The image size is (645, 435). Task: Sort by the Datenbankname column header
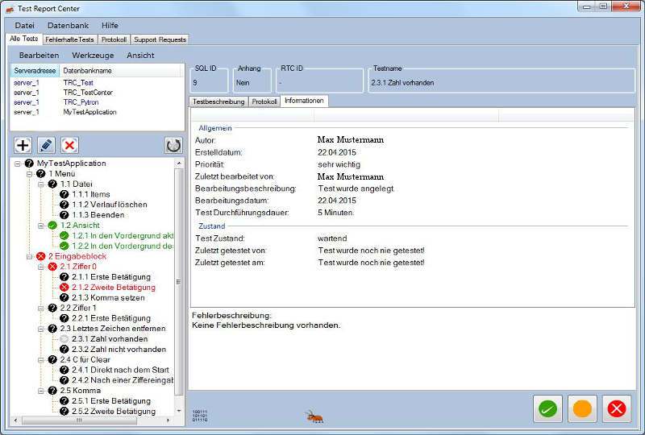coord(119,71)
